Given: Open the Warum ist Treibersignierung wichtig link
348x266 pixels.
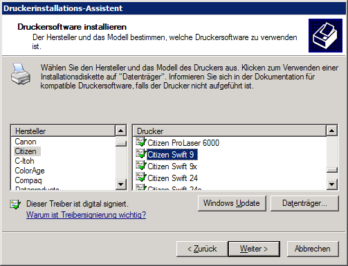Looking at the screenshot, I should coord(86,215).
